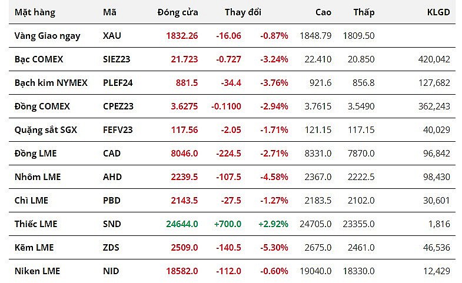
Task: Open the Nhôm LME row
Action: click(38, 177)
